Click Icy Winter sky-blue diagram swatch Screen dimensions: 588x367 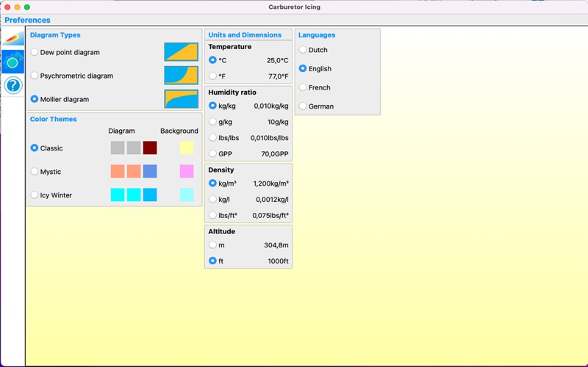(x=150, y=195)
